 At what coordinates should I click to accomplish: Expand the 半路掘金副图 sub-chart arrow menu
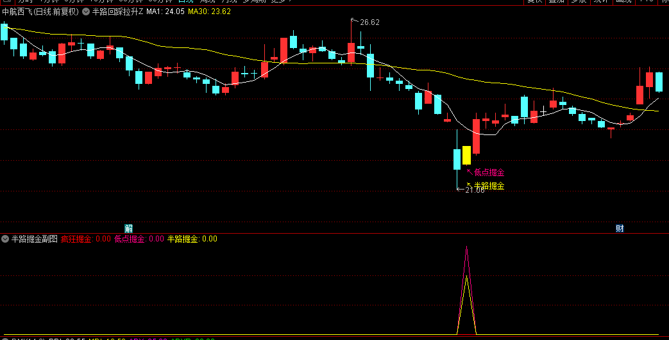(x=5, y=239)
